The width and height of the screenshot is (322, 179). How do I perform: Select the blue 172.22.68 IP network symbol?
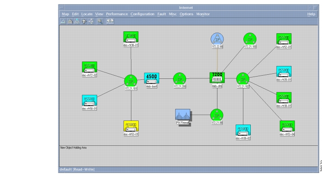coord(217,39)
